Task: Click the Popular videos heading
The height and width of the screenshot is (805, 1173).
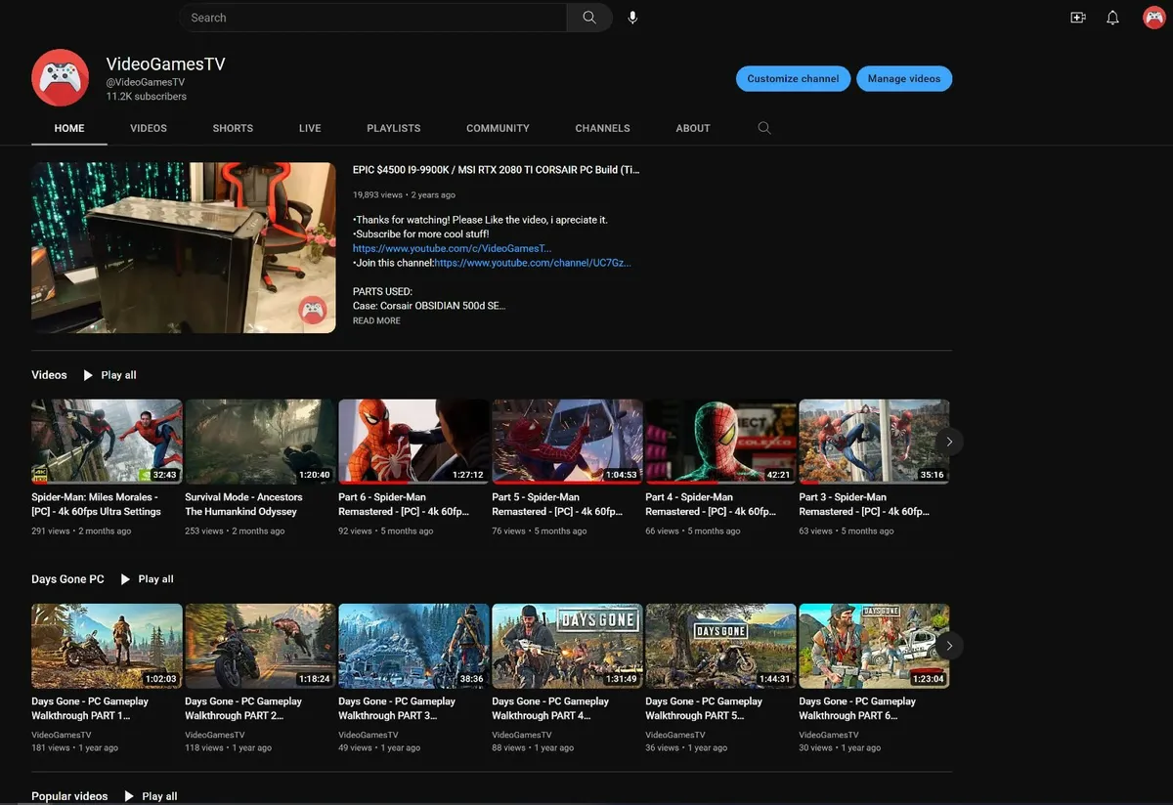Action: click(x=69, y=796)
